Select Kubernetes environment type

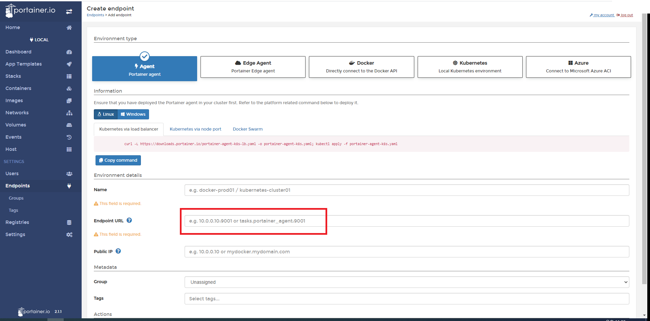click(x=470, y=67)
